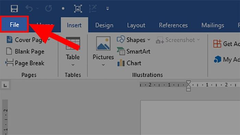240x135 pixels.
Task: Open the Undo history dropdown arrow
Action: click(x=37, y=9)
